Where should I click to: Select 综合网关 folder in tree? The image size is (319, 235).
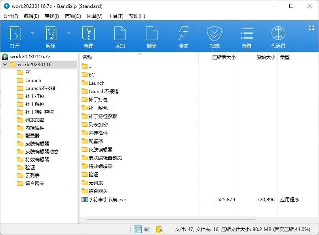click(x=30, y=183)
